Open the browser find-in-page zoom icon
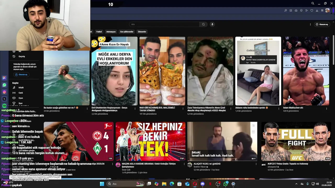The width and height of the screenshot is (335, 188). tap(286, 10)
